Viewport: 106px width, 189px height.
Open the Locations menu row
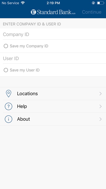click(x=53, y=94)
